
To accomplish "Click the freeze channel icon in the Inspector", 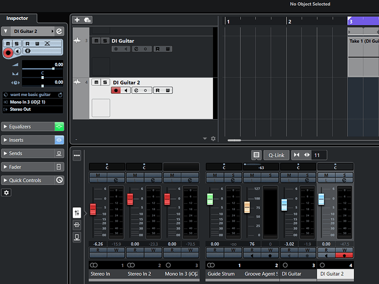I will 28,51.
